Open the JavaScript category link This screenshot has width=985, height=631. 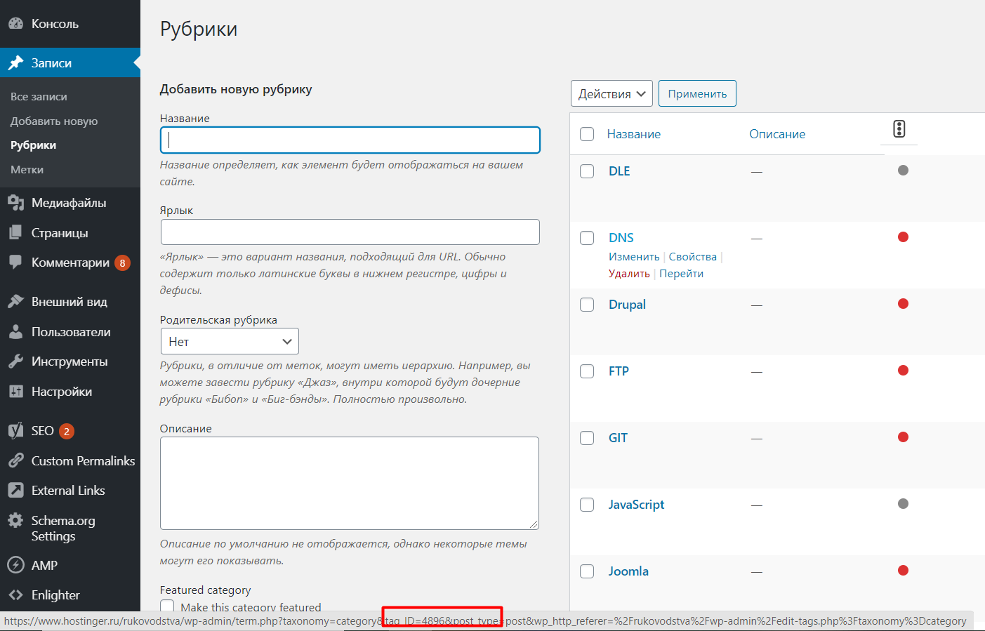[636, 505]
